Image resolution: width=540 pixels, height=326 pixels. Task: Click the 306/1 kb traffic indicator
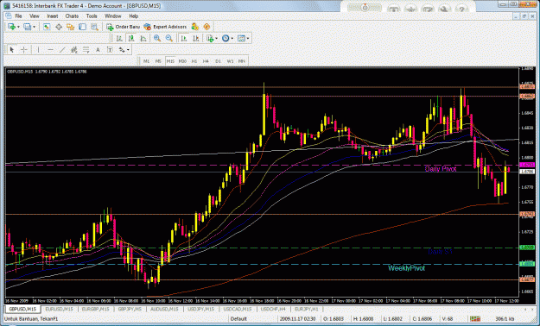tap(505, 319)
